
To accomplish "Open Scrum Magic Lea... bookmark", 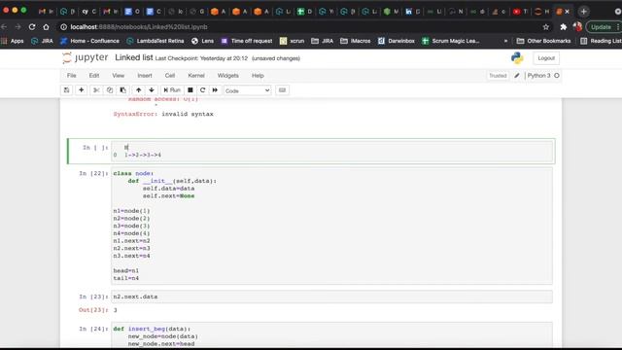I will (451, 41).
